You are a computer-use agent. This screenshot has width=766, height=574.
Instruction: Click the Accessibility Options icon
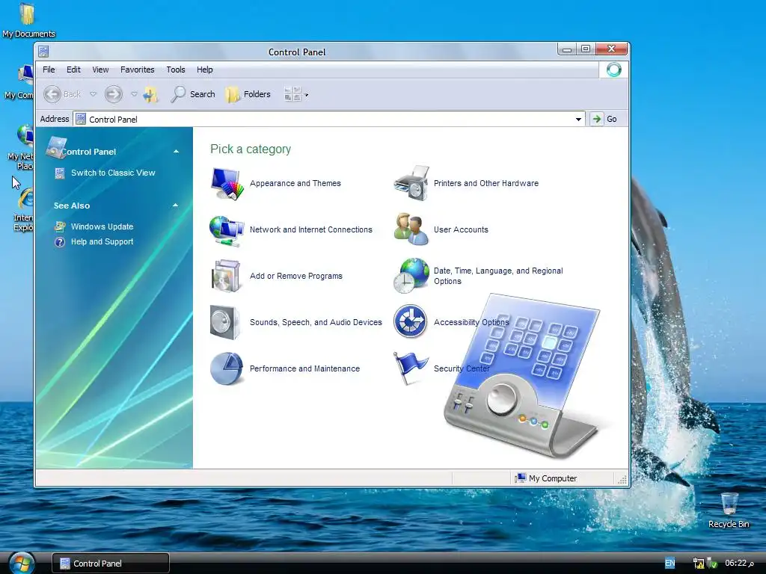click(x=411, y=321)
